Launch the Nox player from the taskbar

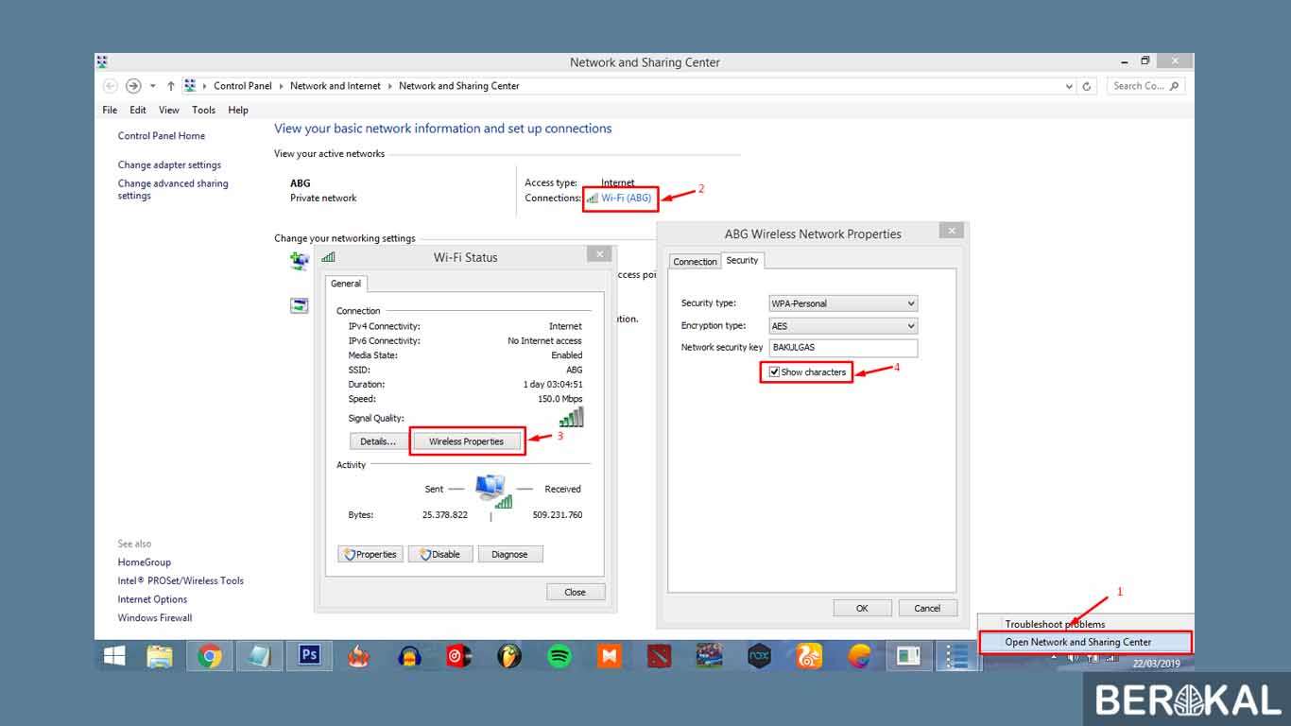click(x=759, y=656)
